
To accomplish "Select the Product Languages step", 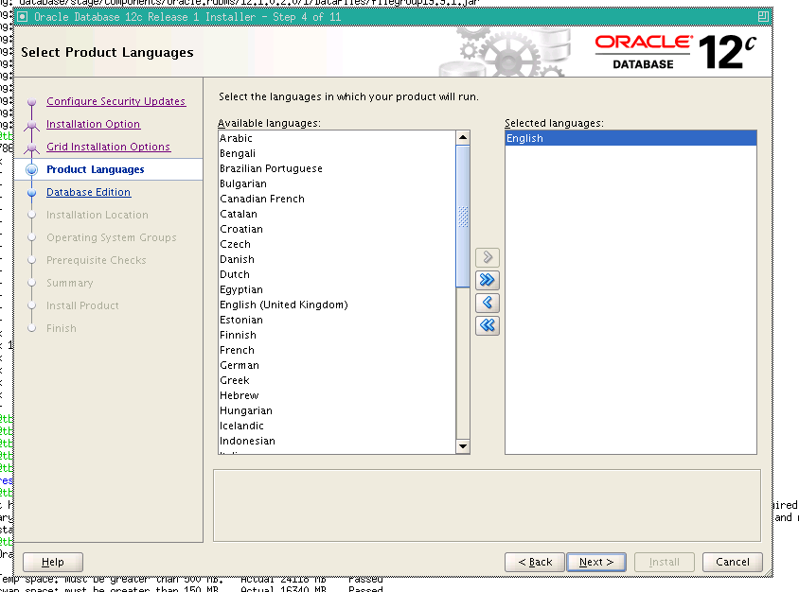I will (94, 168).
